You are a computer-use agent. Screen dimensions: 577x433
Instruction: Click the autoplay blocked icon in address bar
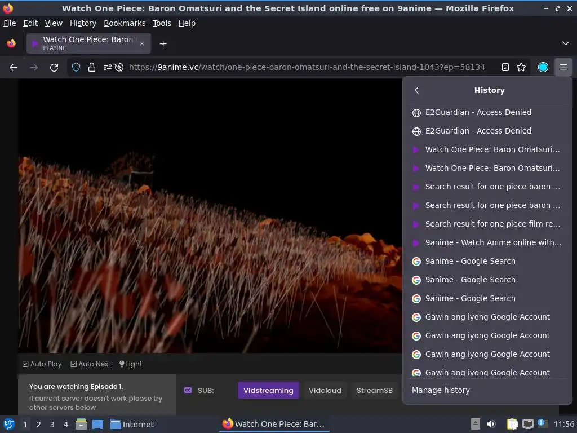tap(119, 68)
